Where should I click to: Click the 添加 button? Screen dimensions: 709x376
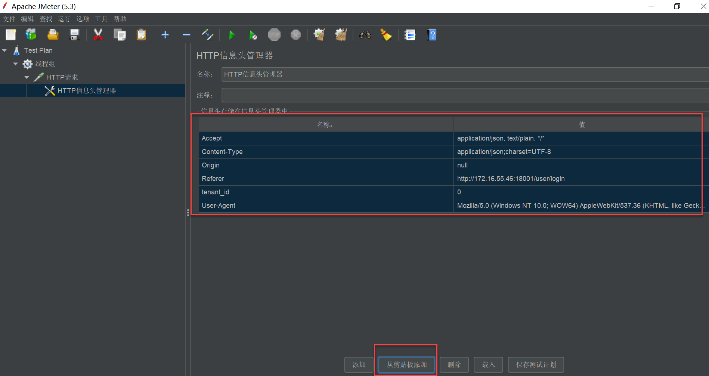359,365
